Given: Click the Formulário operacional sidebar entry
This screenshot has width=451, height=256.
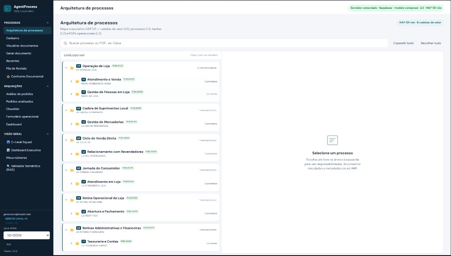Looking at the screenshot, I should point(22,117).
